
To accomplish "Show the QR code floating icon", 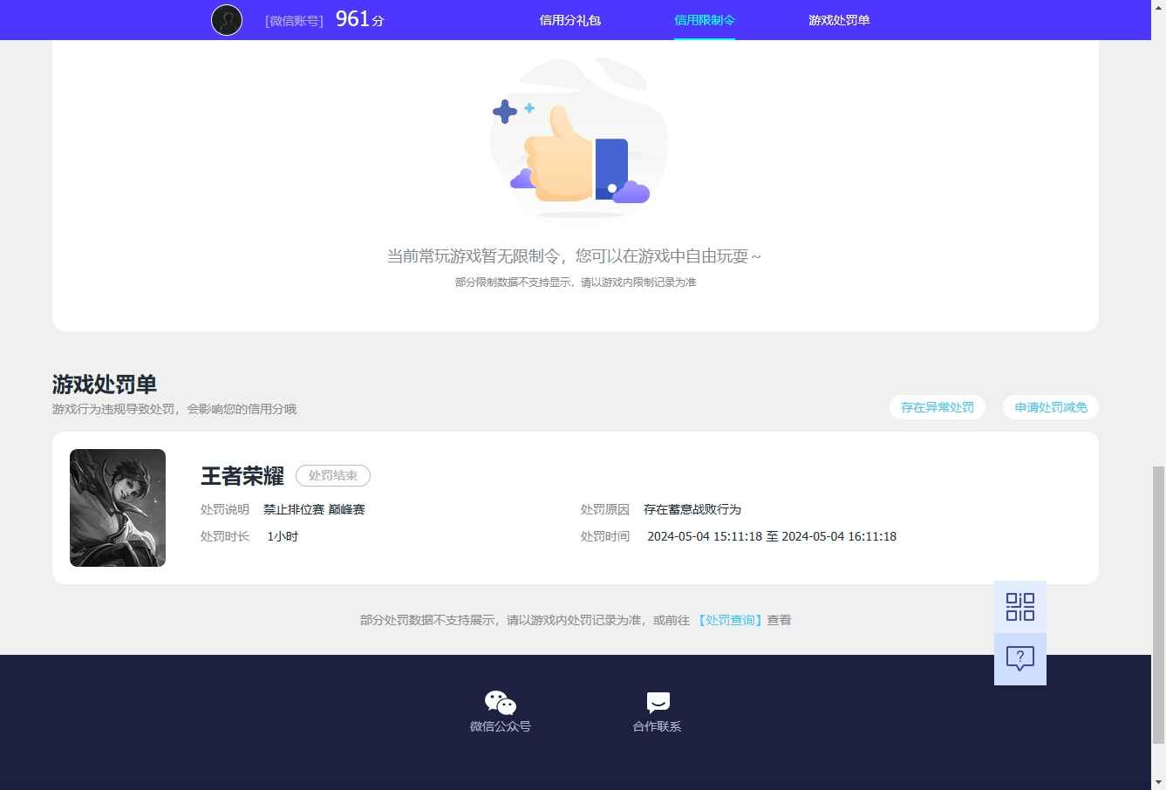I will [1020, 607].
